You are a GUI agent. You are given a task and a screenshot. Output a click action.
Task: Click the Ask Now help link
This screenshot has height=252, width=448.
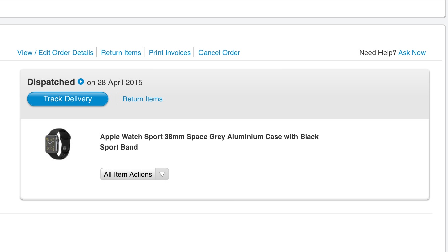click(412, 53)
